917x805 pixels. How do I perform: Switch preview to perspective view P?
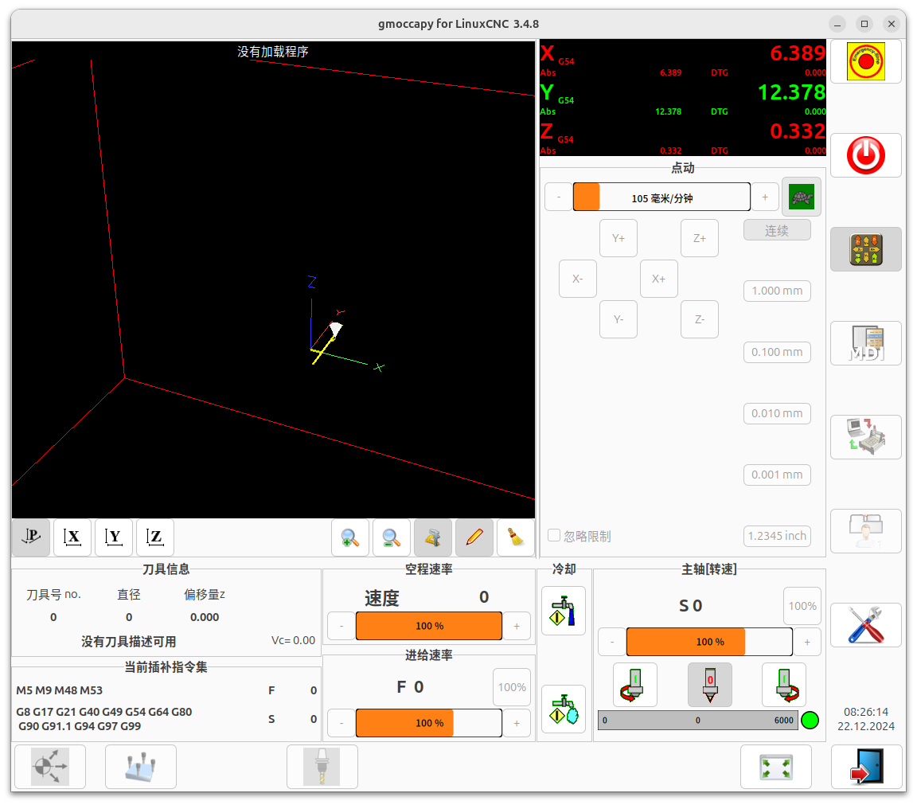point(31,537)
